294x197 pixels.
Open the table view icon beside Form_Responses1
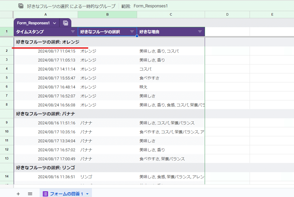pyautogui.click(x=66, y=23)
